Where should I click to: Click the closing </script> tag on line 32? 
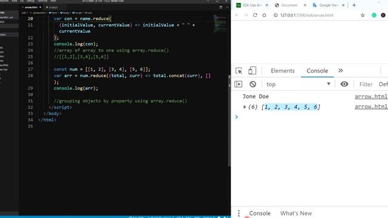coord(60,107)
